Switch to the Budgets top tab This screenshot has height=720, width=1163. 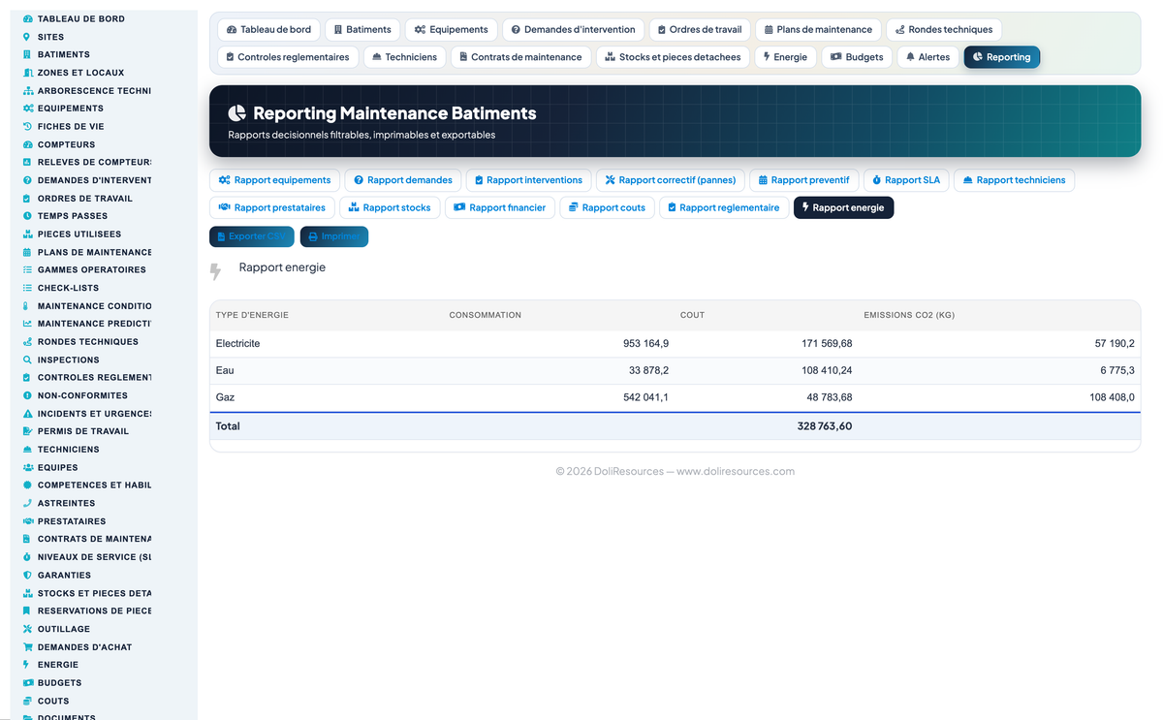tap(857, 57)
